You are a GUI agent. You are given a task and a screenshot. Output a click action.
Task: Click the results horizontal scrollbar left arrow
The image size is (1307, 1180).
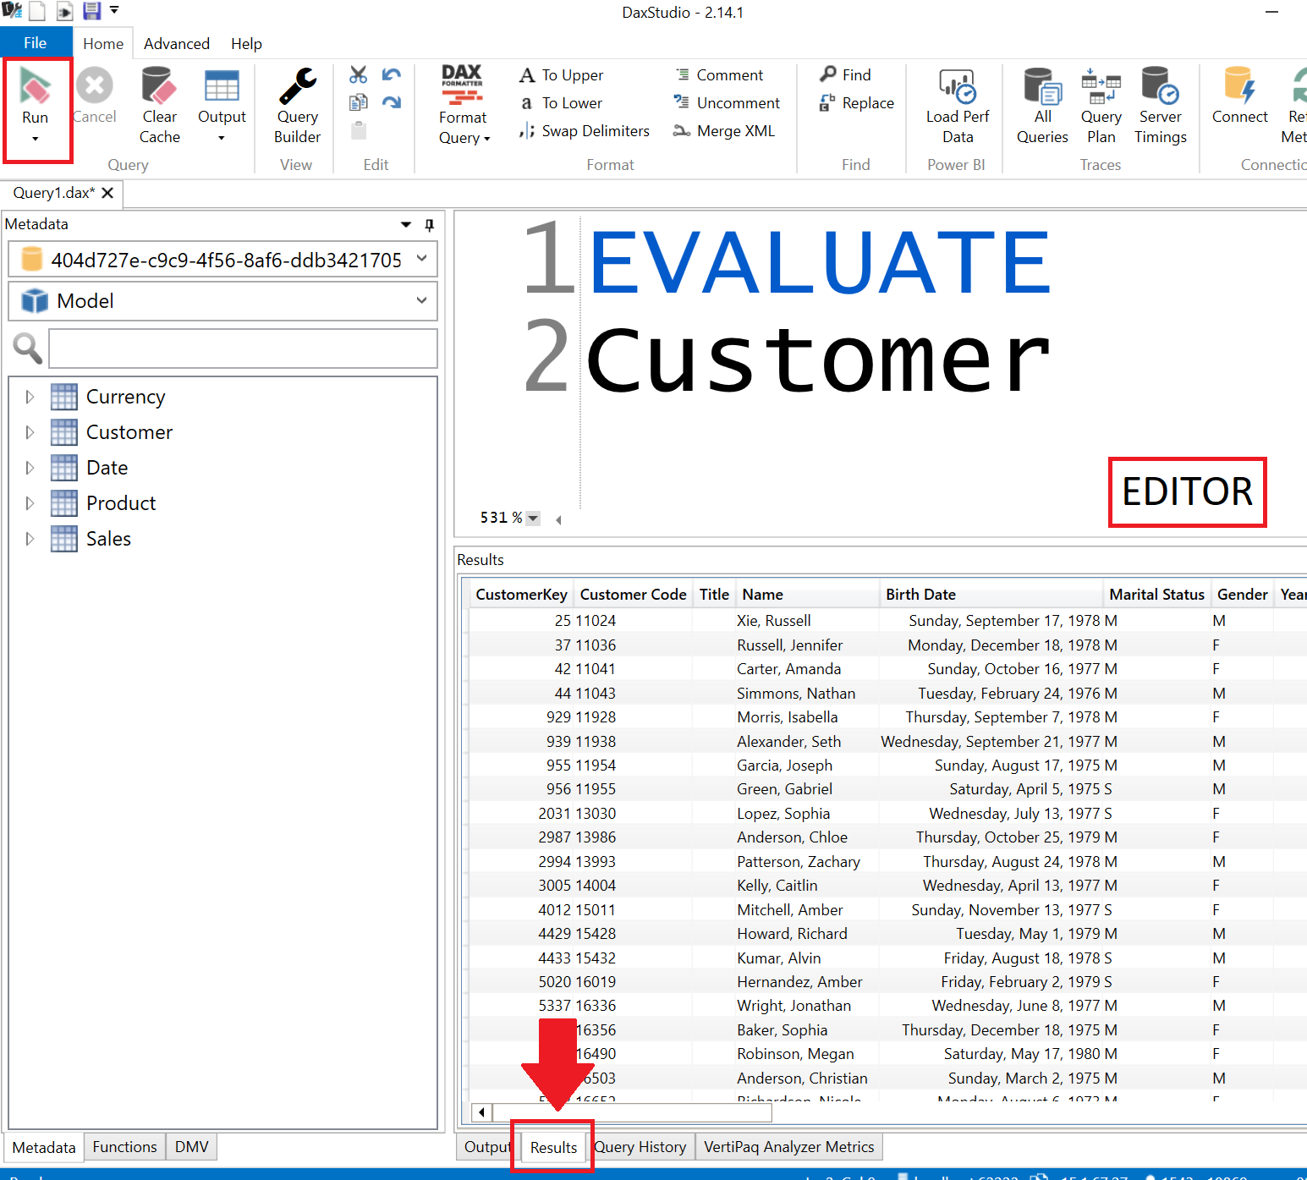point(481,1112)
